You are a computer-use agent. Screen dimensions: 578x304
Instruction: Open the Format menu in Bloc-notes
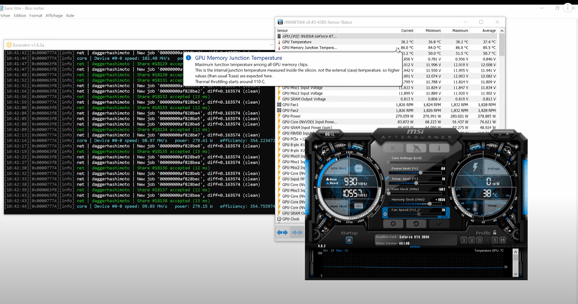(x=35, y=15)
